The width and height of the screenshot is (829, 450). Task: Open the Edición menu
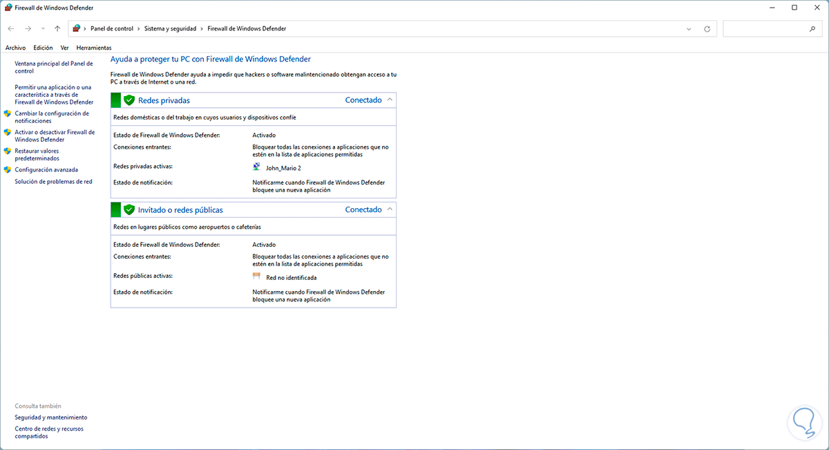pyautogui.click(x=43, y=48)
